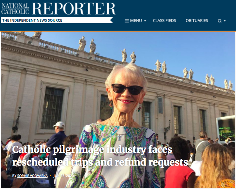Image resolution: width=236 pixels, height=189 pixels.
Task: Click the video screen shown in the photo
Action: (x=226, y=129)
